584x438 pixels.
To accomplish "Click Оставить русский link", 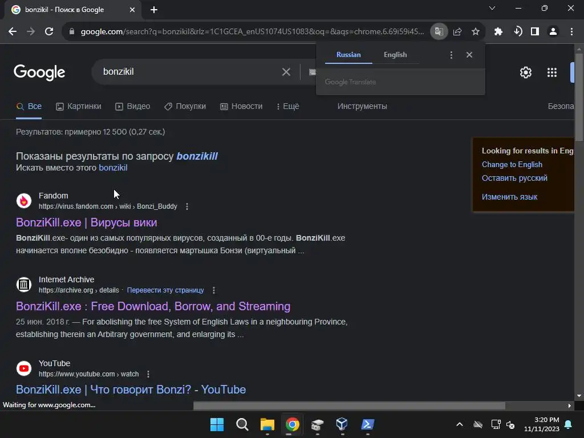I will click(x=515, y=178).
